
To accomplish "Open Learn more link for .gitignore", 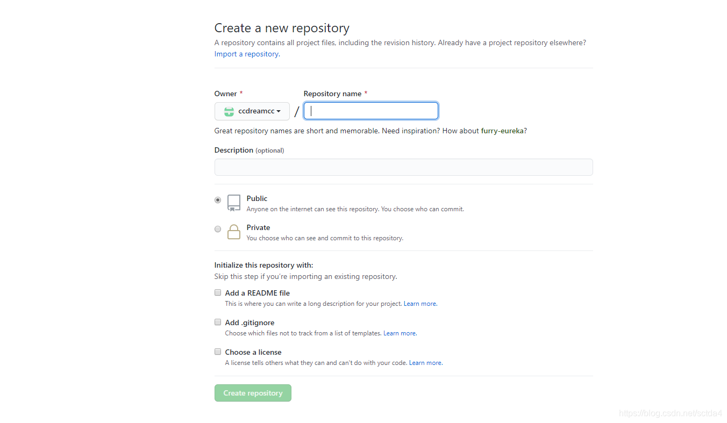I will pos(400,333).
